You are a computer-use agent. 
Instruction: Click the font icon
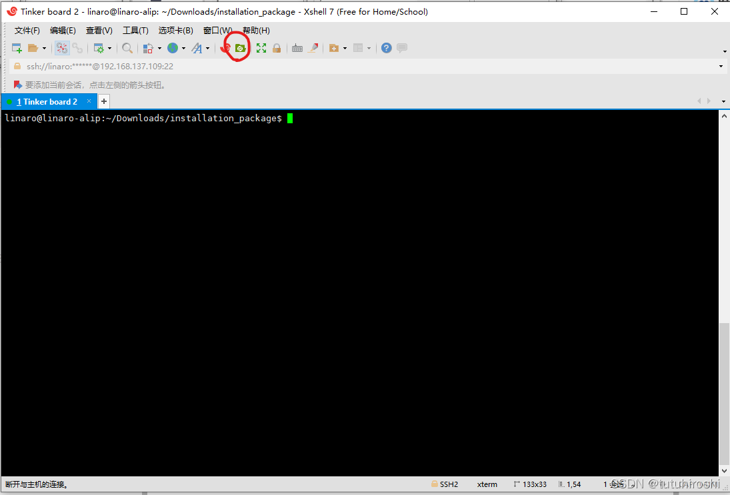point(197,48)
